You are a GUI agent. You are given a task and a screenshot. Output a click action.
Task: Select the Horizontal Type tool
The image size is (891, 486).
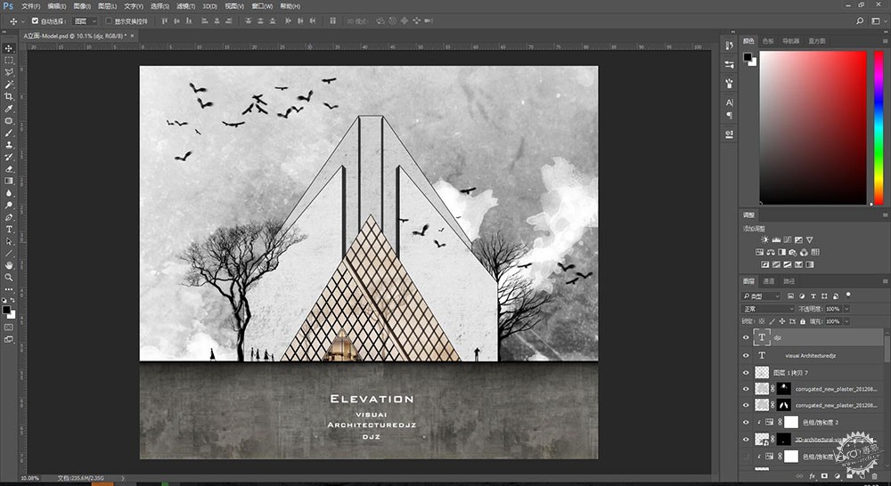9,230
